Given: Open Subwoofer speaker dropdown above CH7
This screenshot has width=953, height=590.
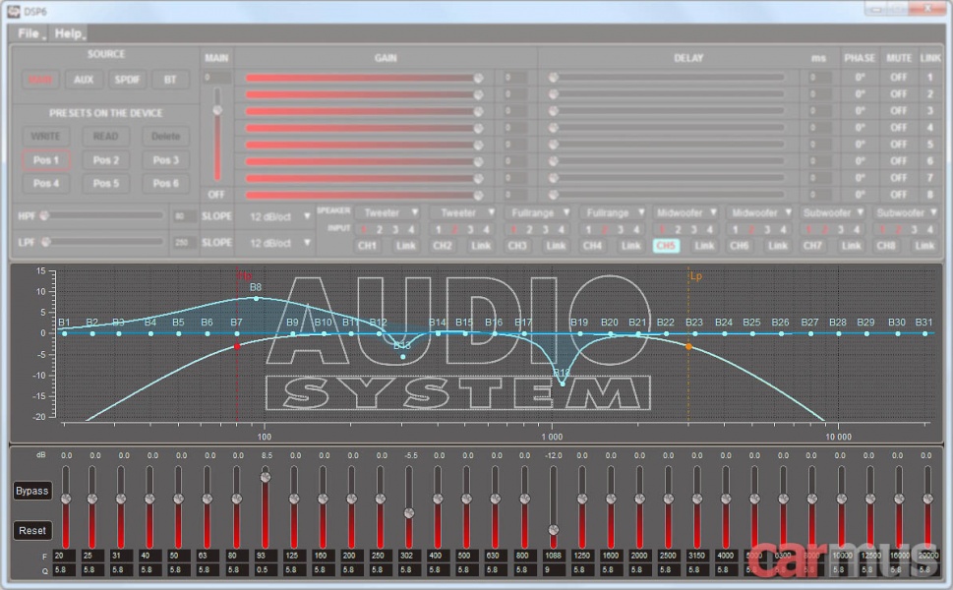Looking at the screenshot, I should [x=833, y=212].
